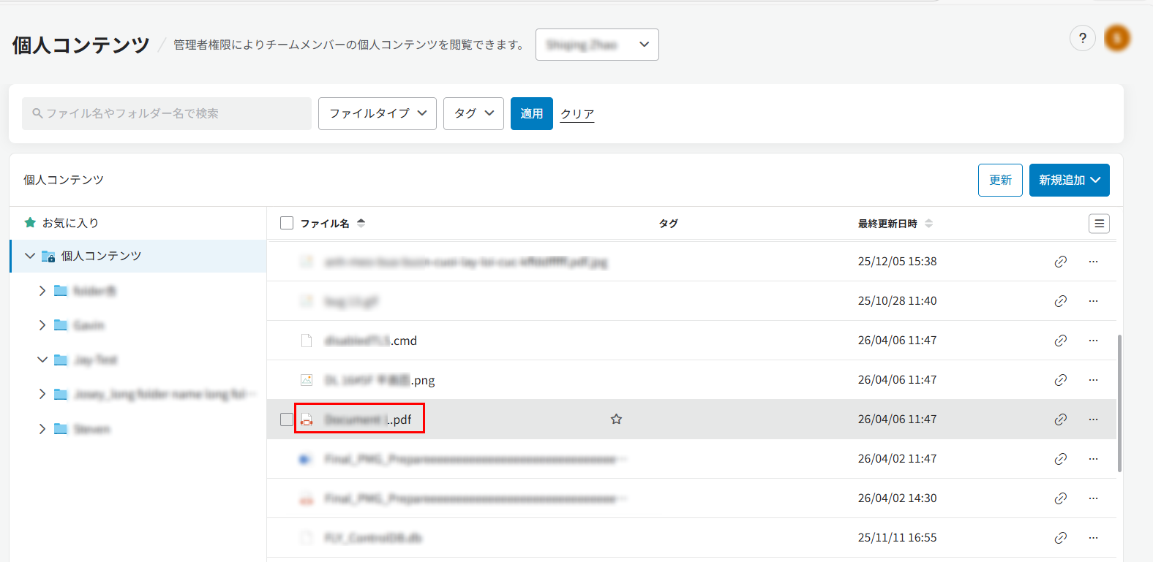Open more options for 25/11/11 16:55 file
This screenshot has height=562, width=1153.
1093,538
